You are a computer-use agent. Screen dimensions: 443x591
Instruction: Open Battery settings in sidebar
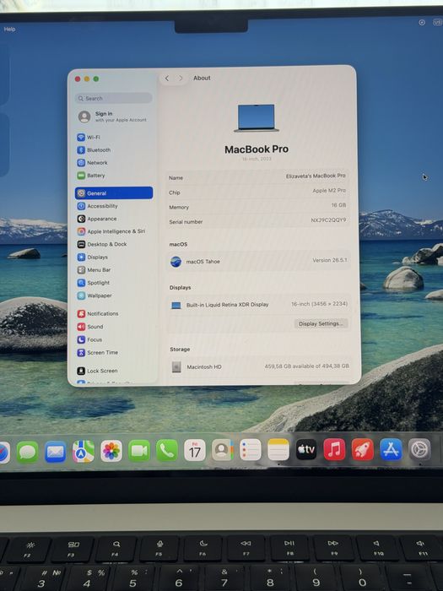pos(91,176)
